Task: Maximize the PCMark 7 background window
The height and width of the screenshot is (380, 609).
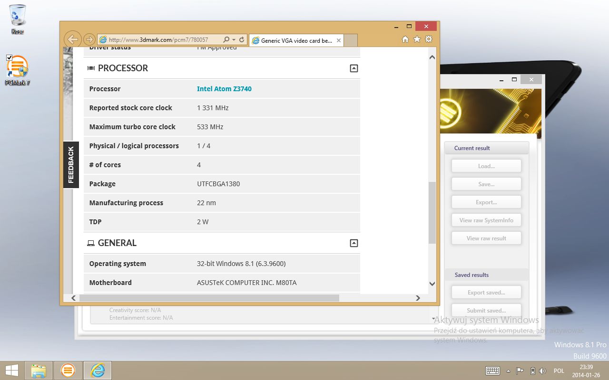Action: coord(514,79)
